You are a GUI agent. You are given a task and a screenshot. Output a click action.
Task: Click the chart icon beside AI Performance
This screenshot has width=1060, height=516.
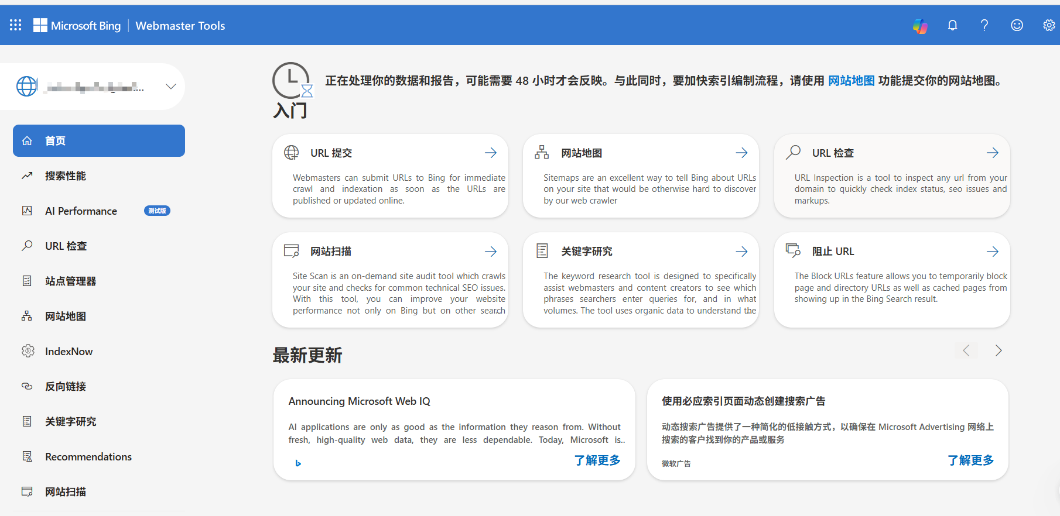(x=27, y=211)
